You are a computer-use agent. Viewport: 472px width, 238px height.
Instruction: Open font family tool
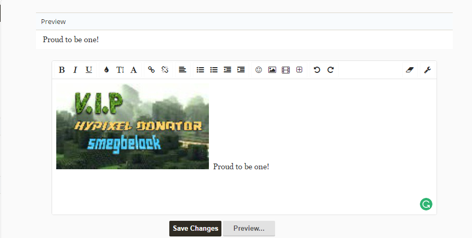pos(133,70)
